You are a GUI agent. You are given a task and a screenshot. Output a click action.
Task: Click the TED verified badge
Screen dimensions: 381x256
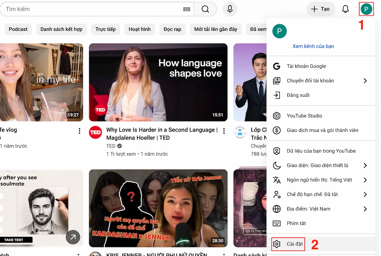119,146
